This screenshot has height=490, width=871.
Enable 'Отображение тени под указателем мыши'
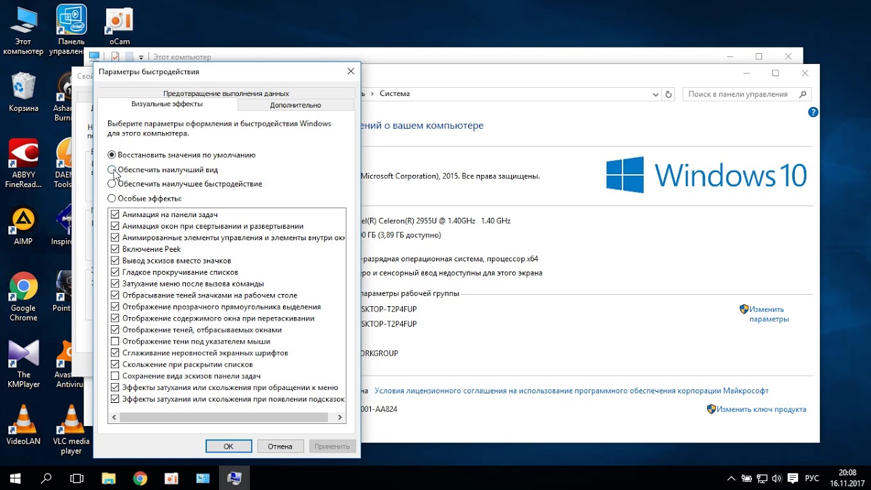click(115, 342)
